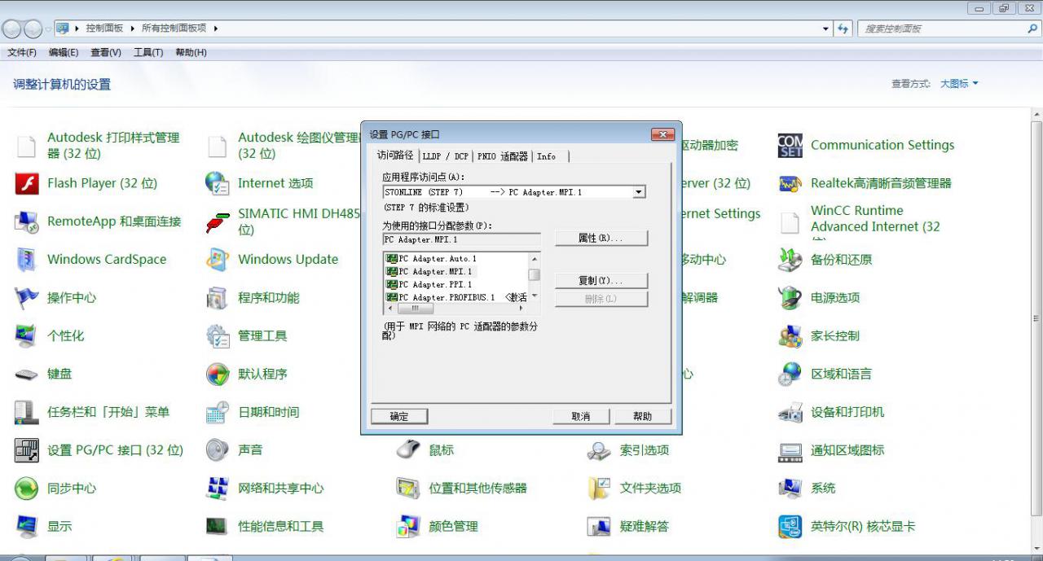
Task: Open the 文件夹选项 link
Action: [x=650, y=489]
